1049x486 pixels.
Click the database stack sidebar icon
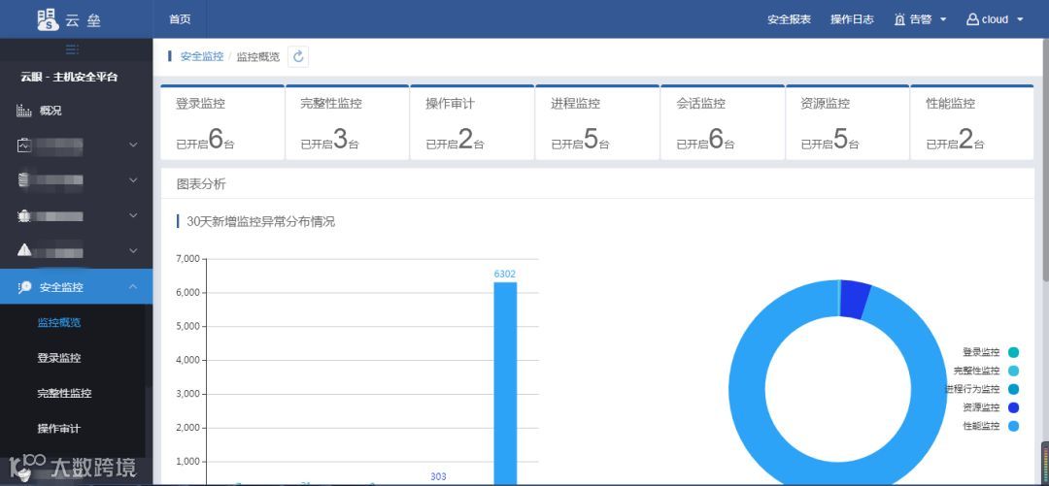[x=24, y=179]
